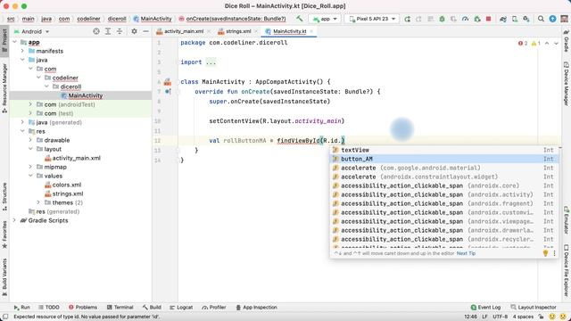
Task: Toggle the Build Variants sidebar tab
Action: (x=4, y=277)
